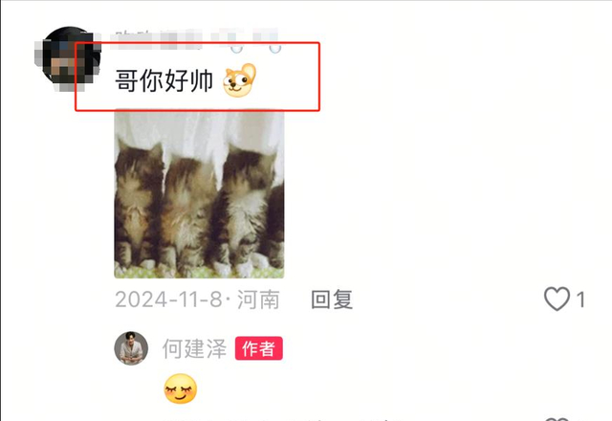This screenshot has height=421, width=612.
Task: Tap the white curtain in the cat image
Action: [x=199, y=131]
